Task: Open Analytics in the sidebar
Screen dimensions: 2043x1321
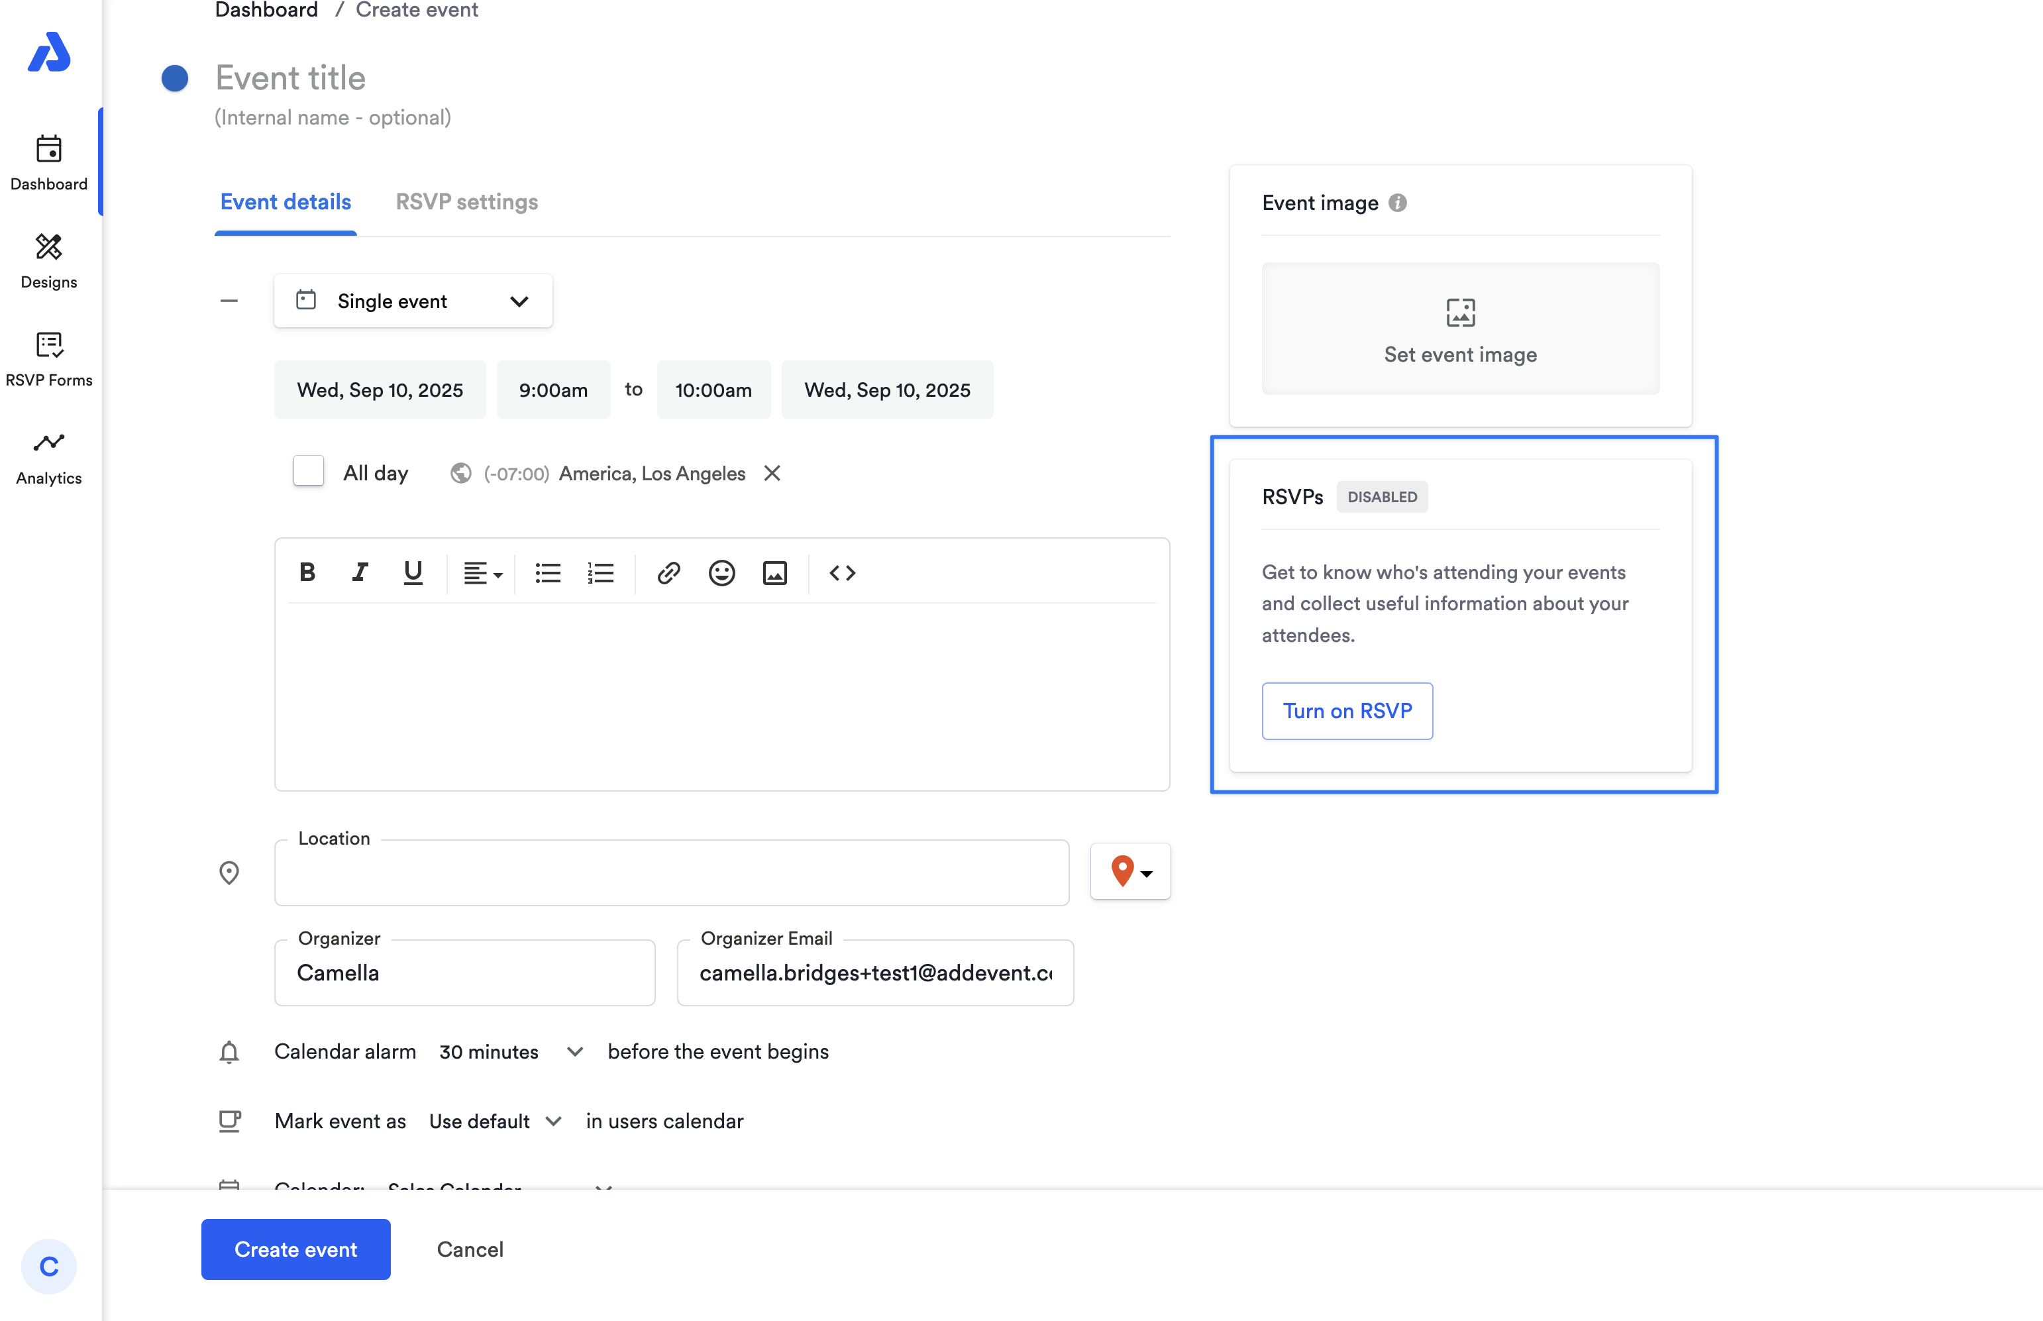Action: (x=49, y=458)
